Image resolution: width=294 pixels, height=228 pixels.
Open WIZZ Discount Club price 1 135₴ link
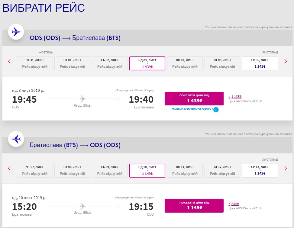click(235, 97)
